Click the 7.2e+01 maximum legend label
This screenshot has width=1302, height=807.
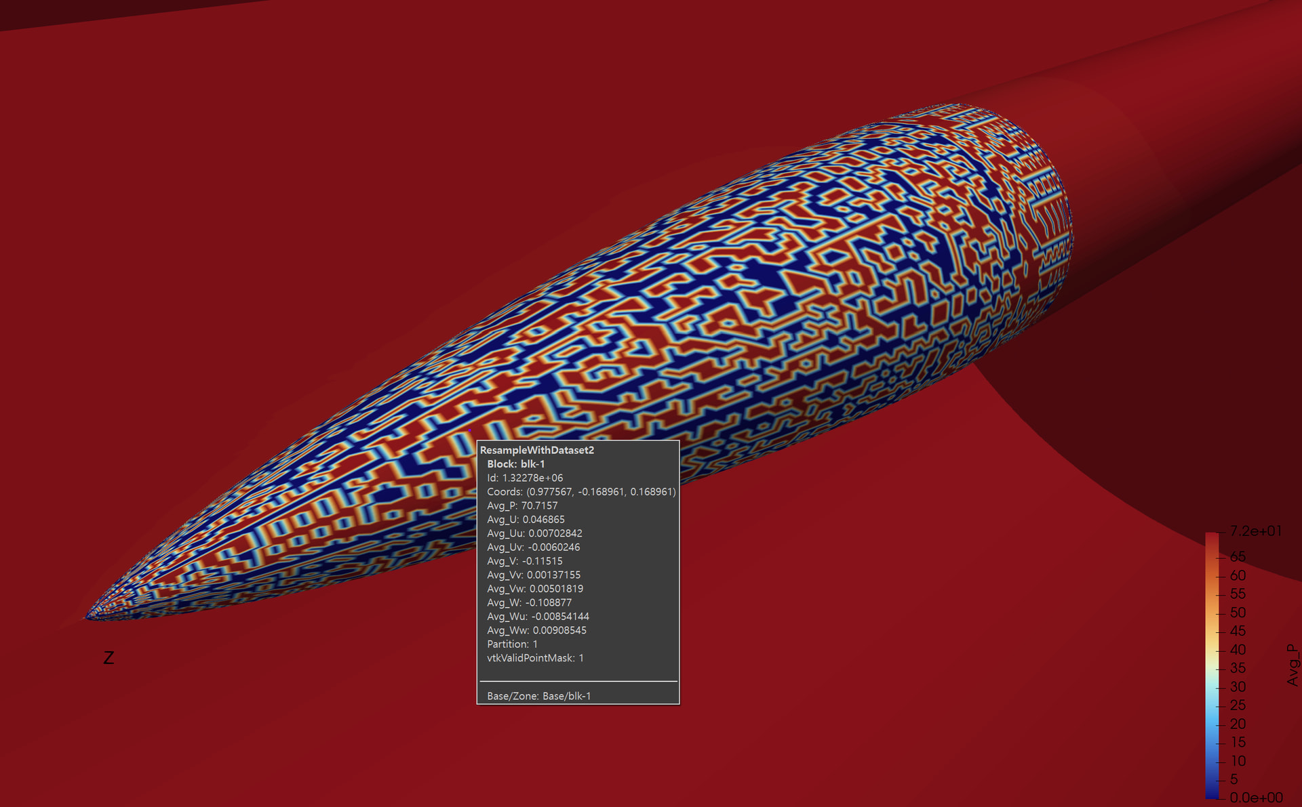pyautogui.click(x=1255, y=531)
